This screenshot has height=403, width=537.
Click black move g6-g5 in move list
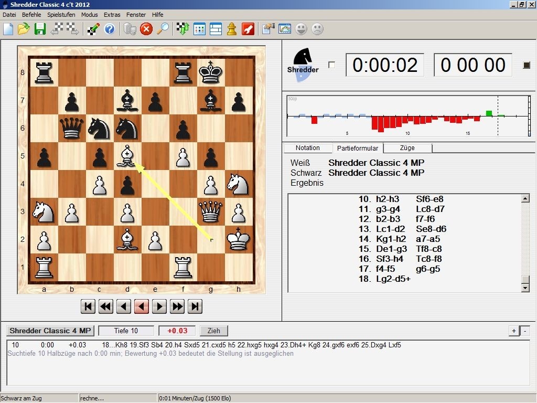coord(428,269)
